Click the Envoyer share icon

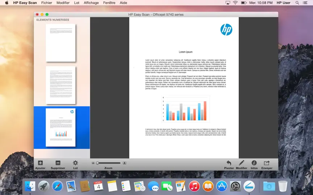267,163
